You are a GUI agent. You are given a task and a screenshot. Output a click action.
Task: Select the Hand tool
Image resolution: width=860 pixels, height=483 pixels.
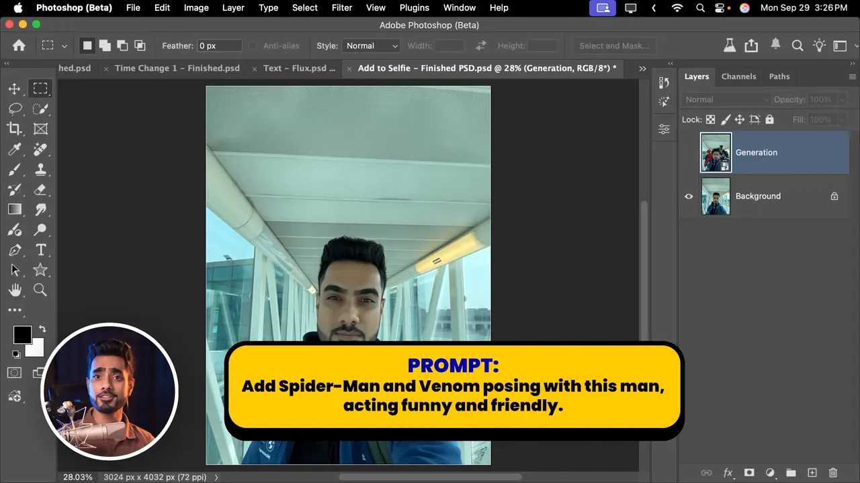pos(14,290)
